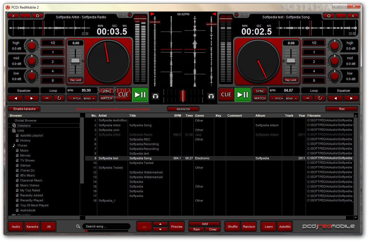Click right deck loop-out arrow icon
The image size is (368, 241).
[308, 98]
